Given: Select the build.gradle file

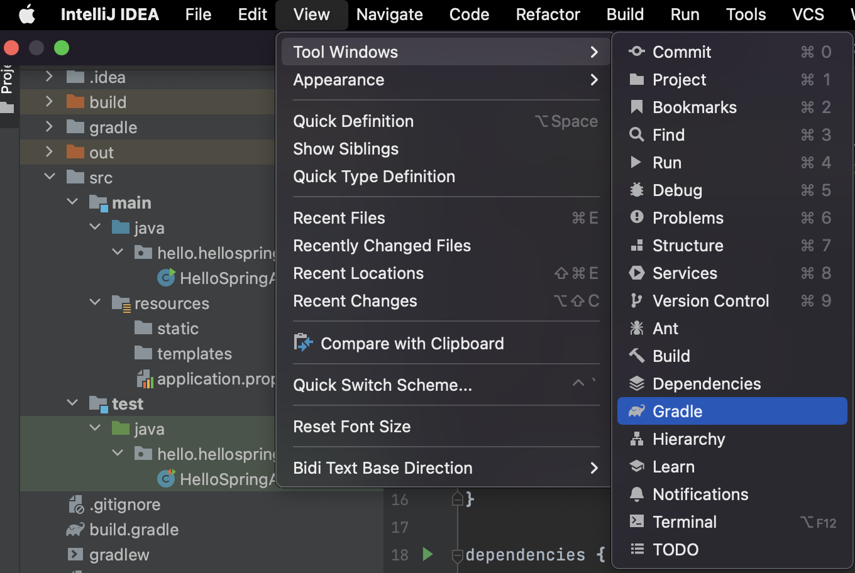Looking at the screenshot, I should (134, 530).
